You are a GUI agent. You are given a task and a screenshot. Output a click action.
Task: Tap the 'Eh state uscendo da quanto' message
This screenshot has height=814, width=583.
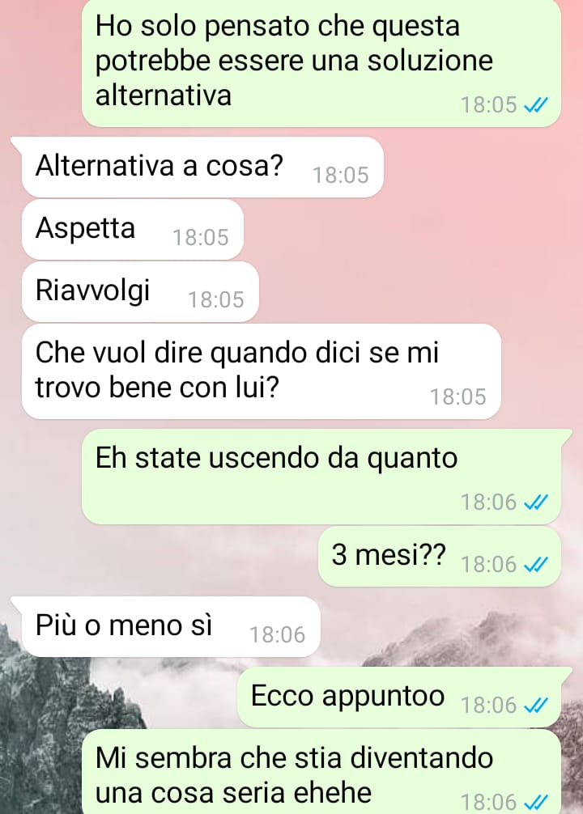coord(321,477)
